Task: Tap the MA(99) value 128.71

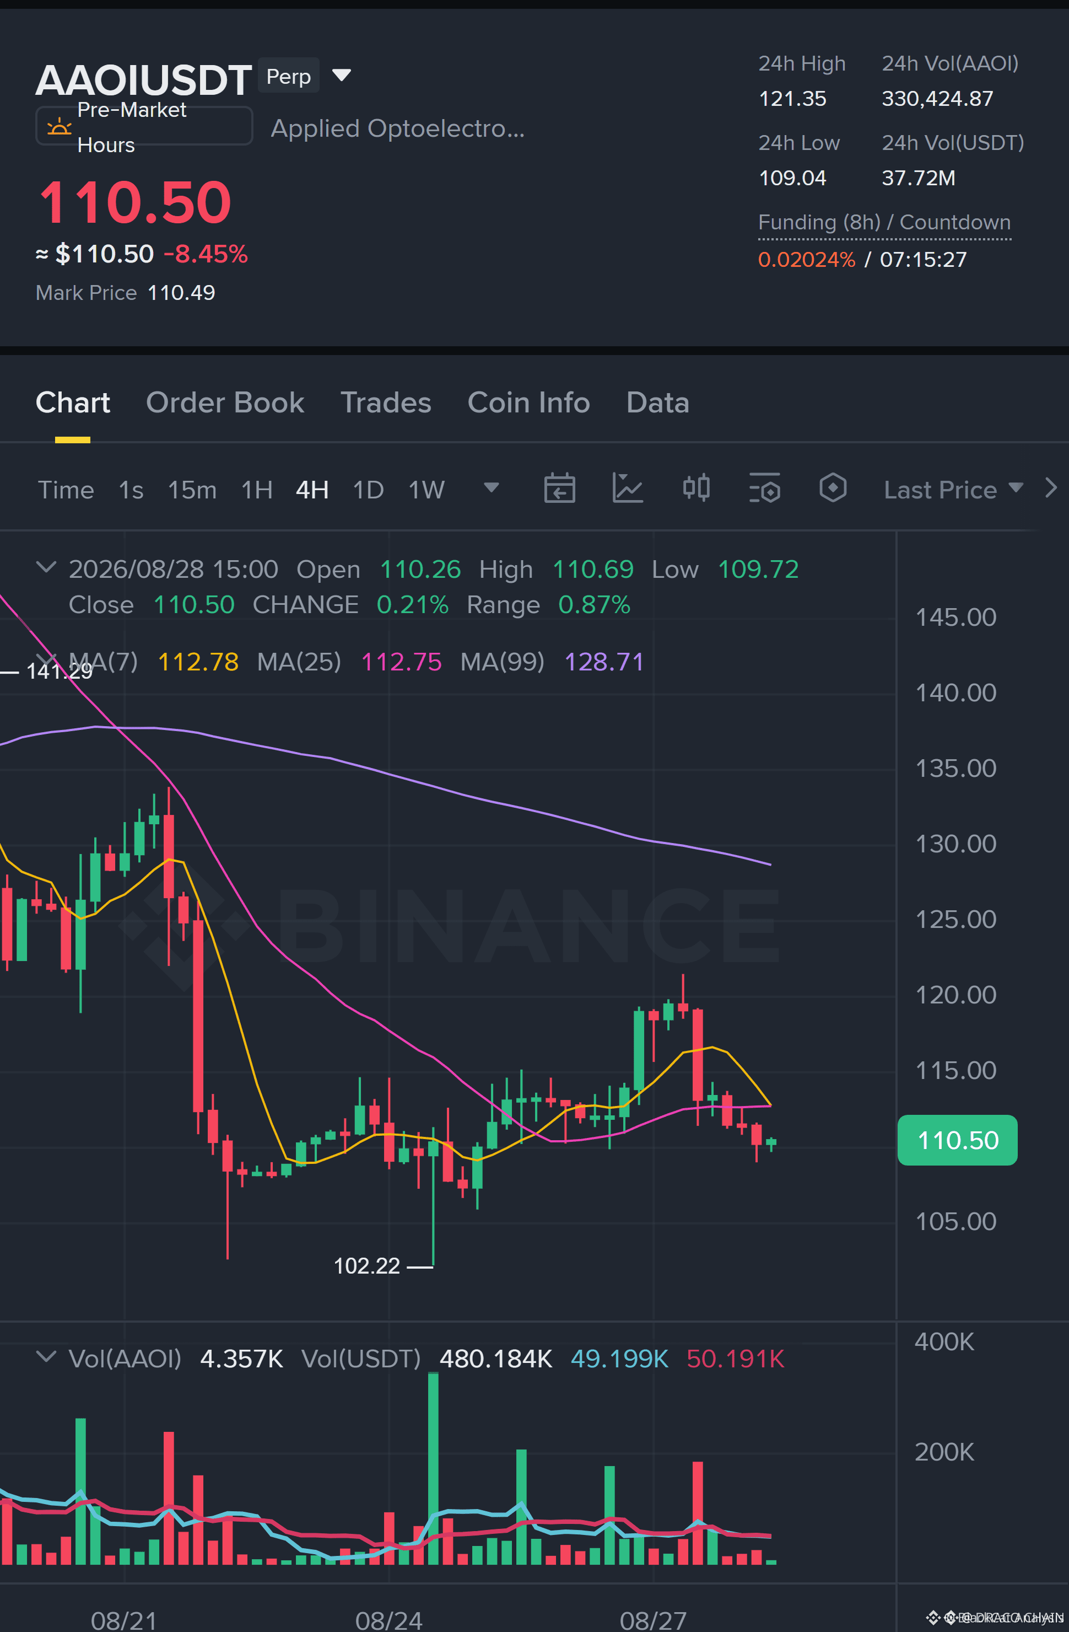Action: coord(604,662)
